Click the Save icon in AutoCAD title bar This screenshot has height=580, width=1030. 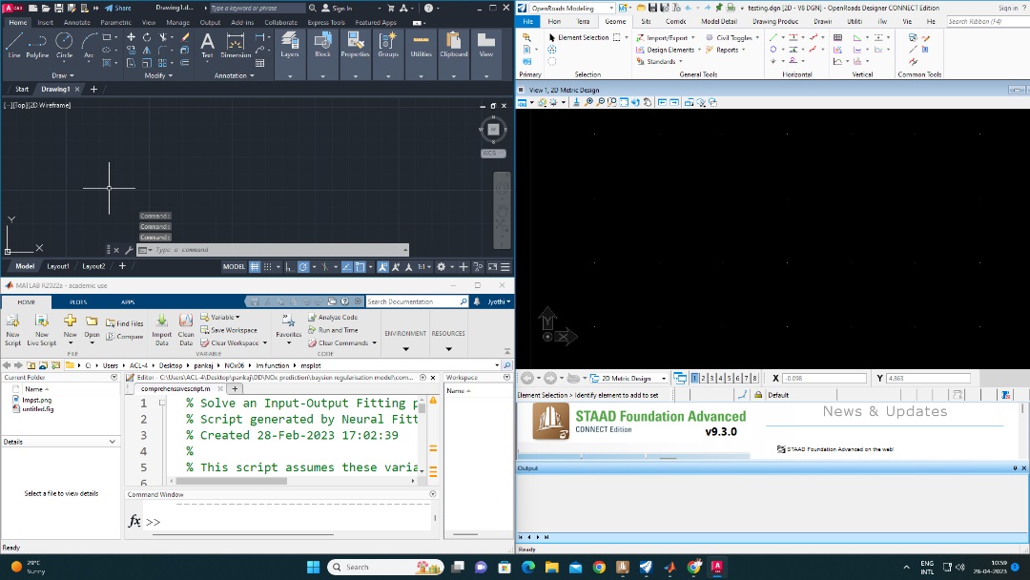point(58,8)
